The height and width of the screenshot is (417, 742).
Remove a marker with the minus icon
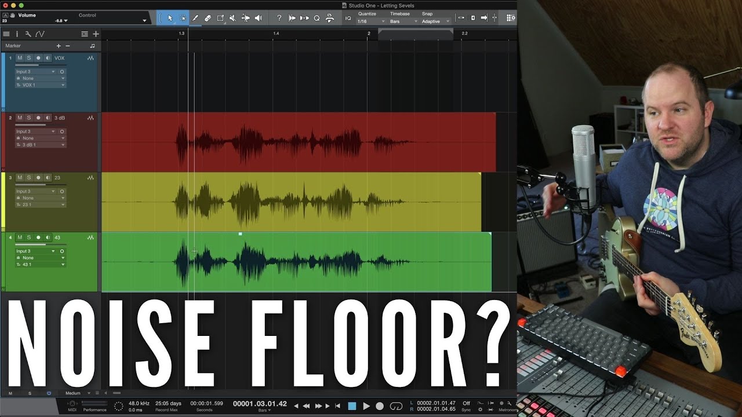68,46
